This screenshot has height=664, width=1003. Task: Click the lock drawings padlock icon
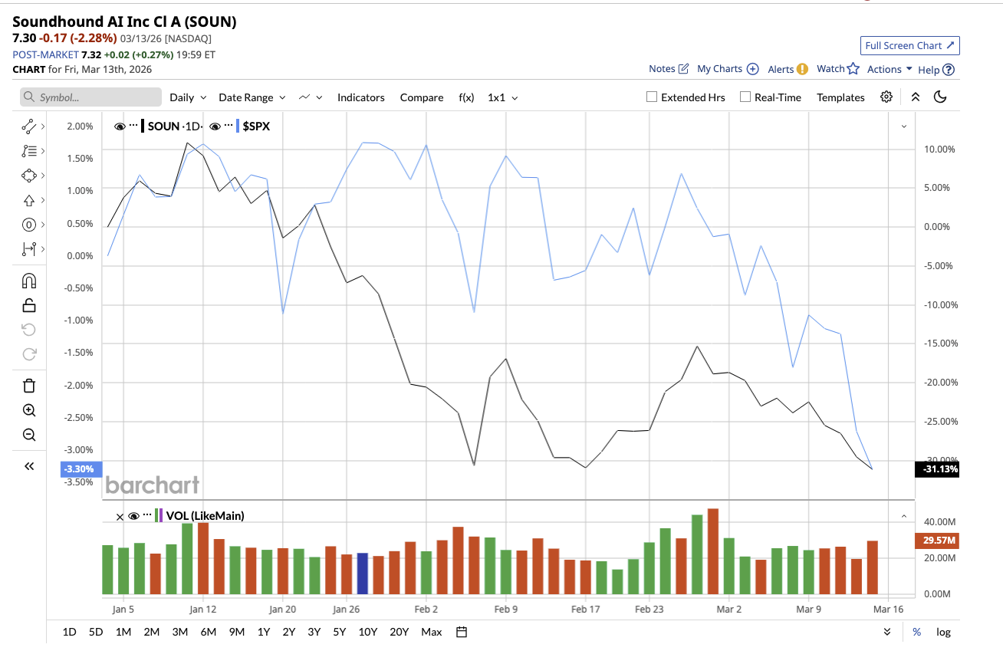pyautogui.click(x=29, y=305)
